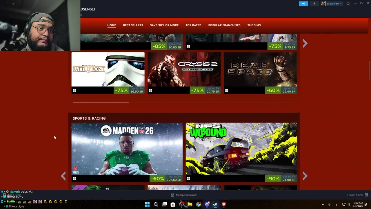Expand the SaadSensei account dropdown

pyautogui.click(x=334, y=3)
